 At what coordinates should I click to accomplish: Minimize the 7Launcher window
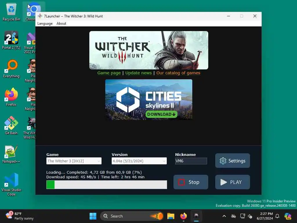coord(229,16)
